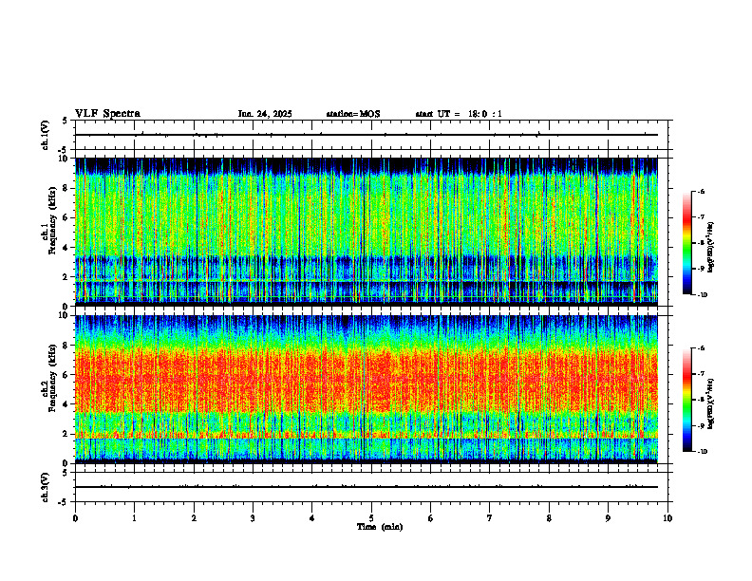The image size is (752, 581).
Task: Click the ch.2 colorbar log(PSD) unit label
Action: [711, 404]
